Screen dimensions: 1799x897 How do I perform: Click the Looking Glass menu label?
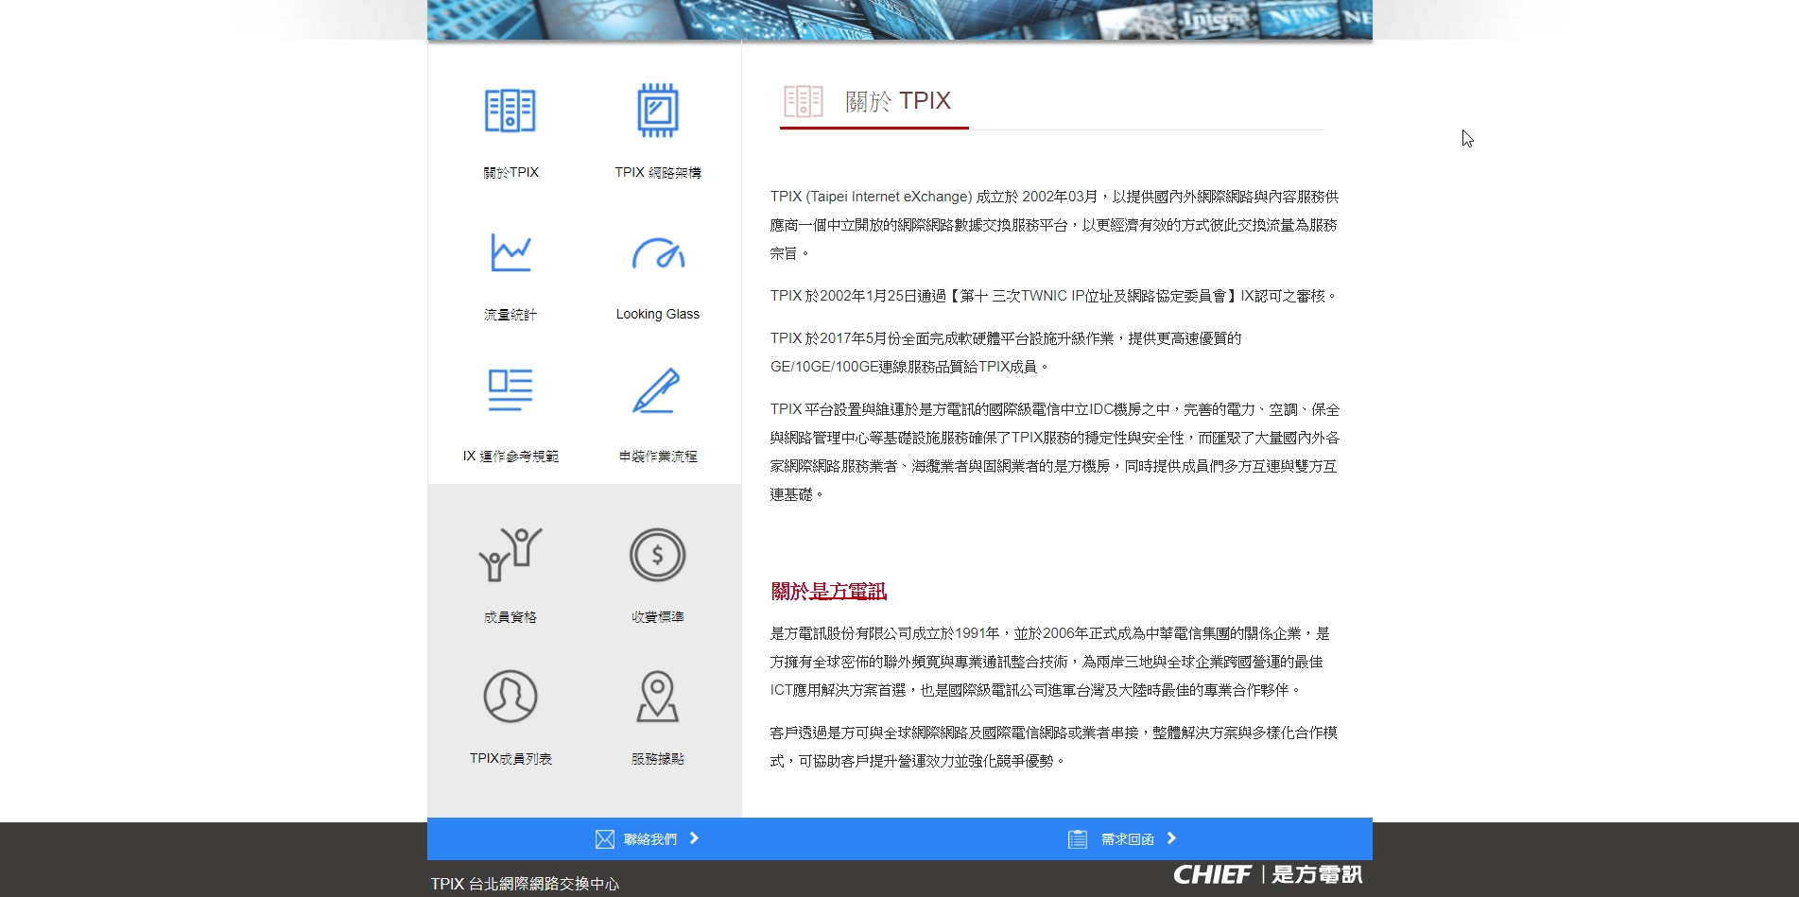(658, 315)
